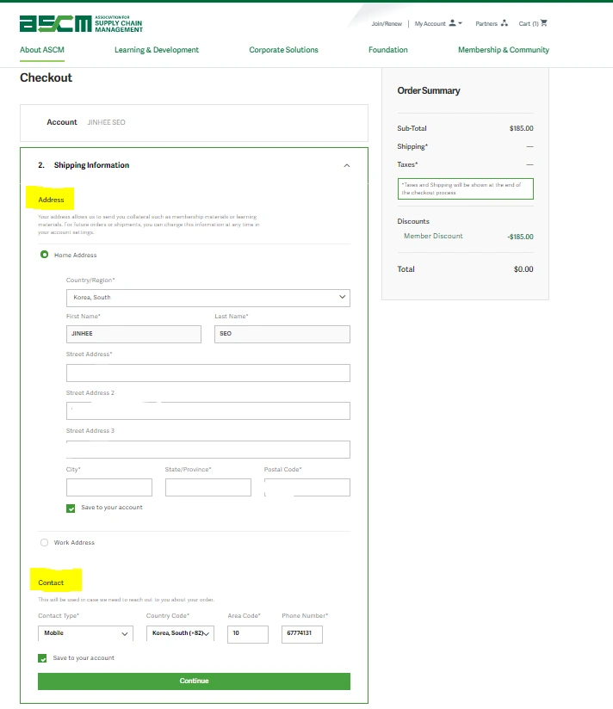The image size is (613, 709).
Task: Click the Street Address 3 field
Action: [208, 449]
